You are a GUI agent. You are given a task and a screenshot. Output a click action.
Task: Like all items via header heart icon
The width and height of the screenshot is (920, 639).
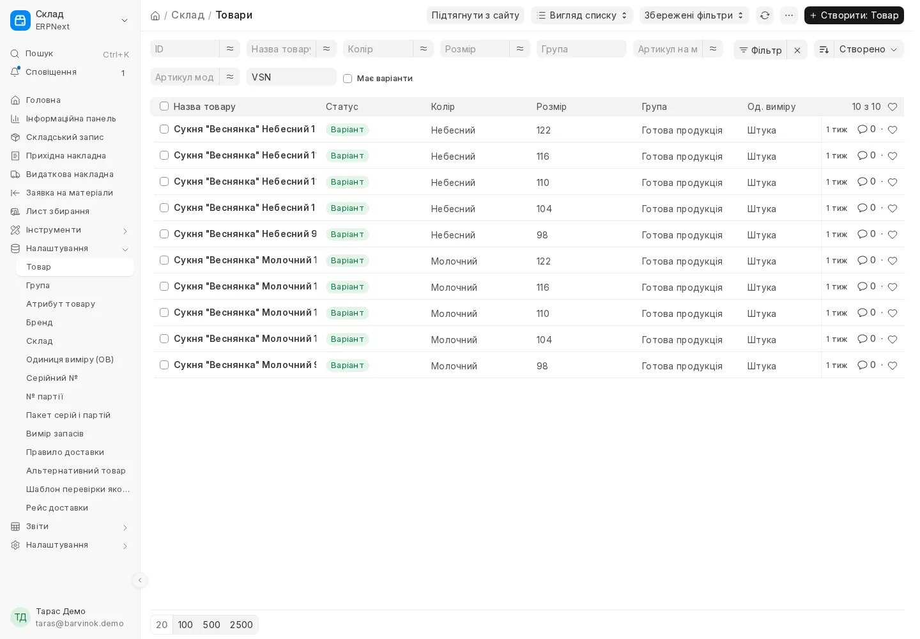point(893,107)
